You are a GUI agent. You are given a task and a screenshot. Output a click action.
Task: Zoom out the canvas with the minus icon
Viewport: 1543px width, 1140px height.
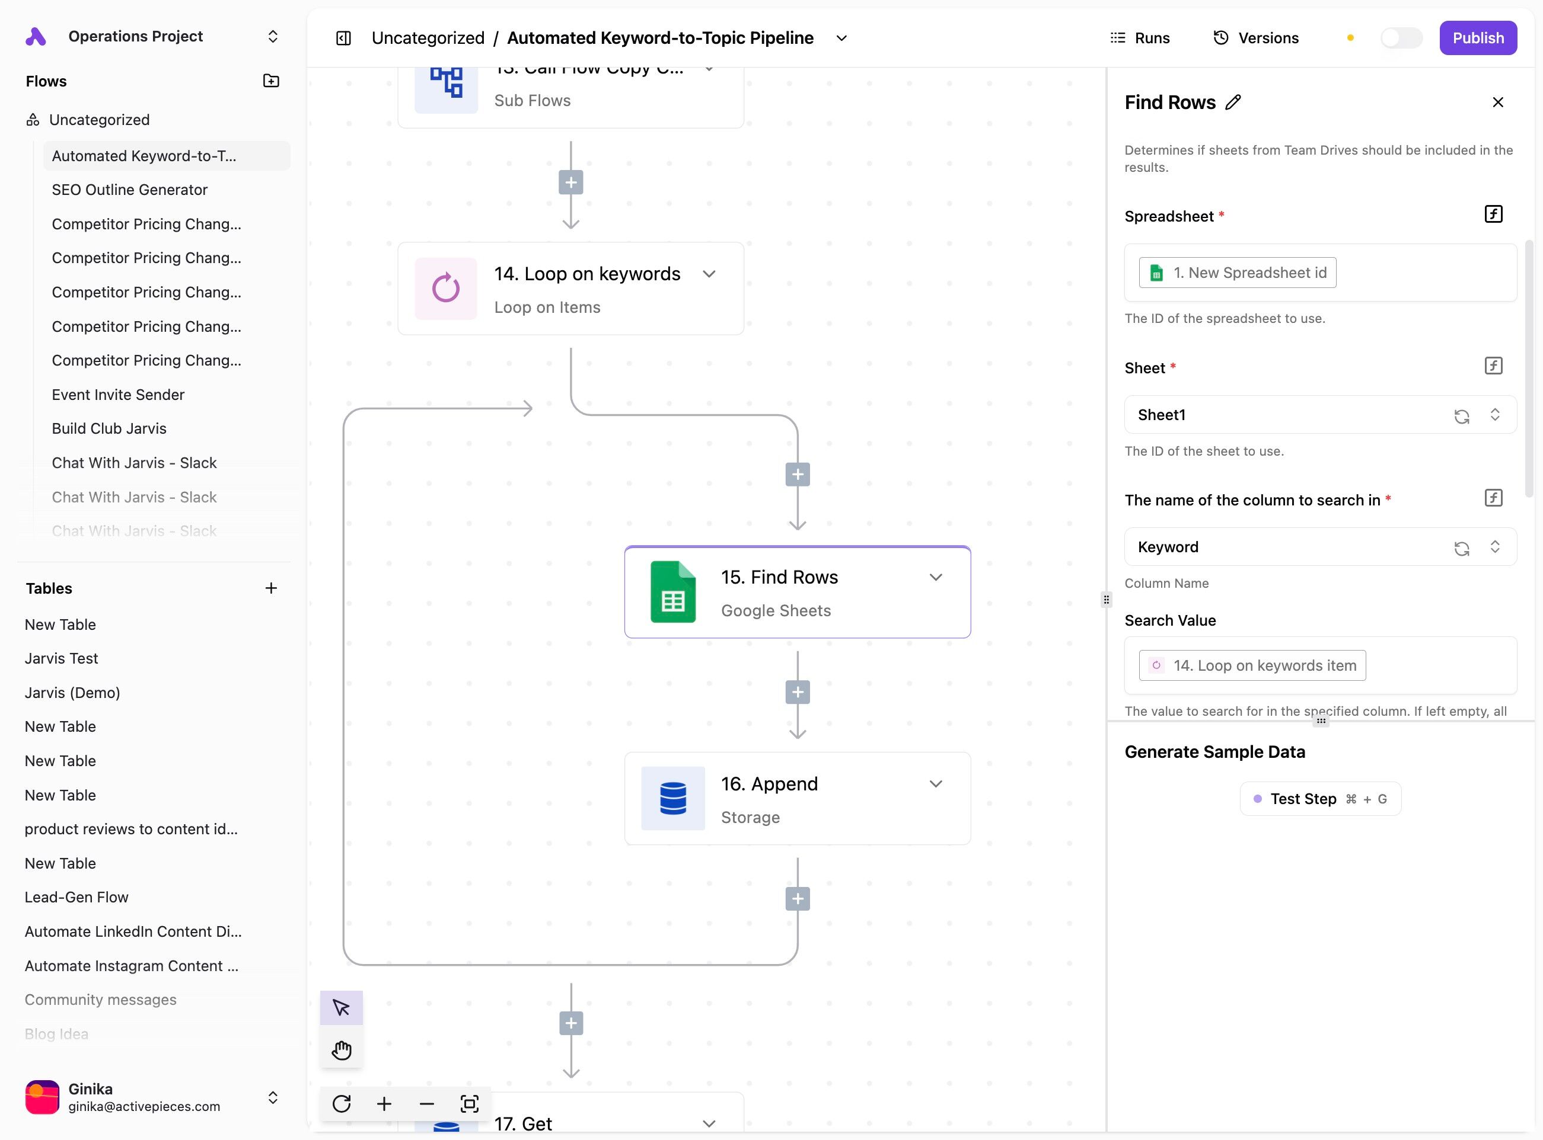coord(427,1103)
